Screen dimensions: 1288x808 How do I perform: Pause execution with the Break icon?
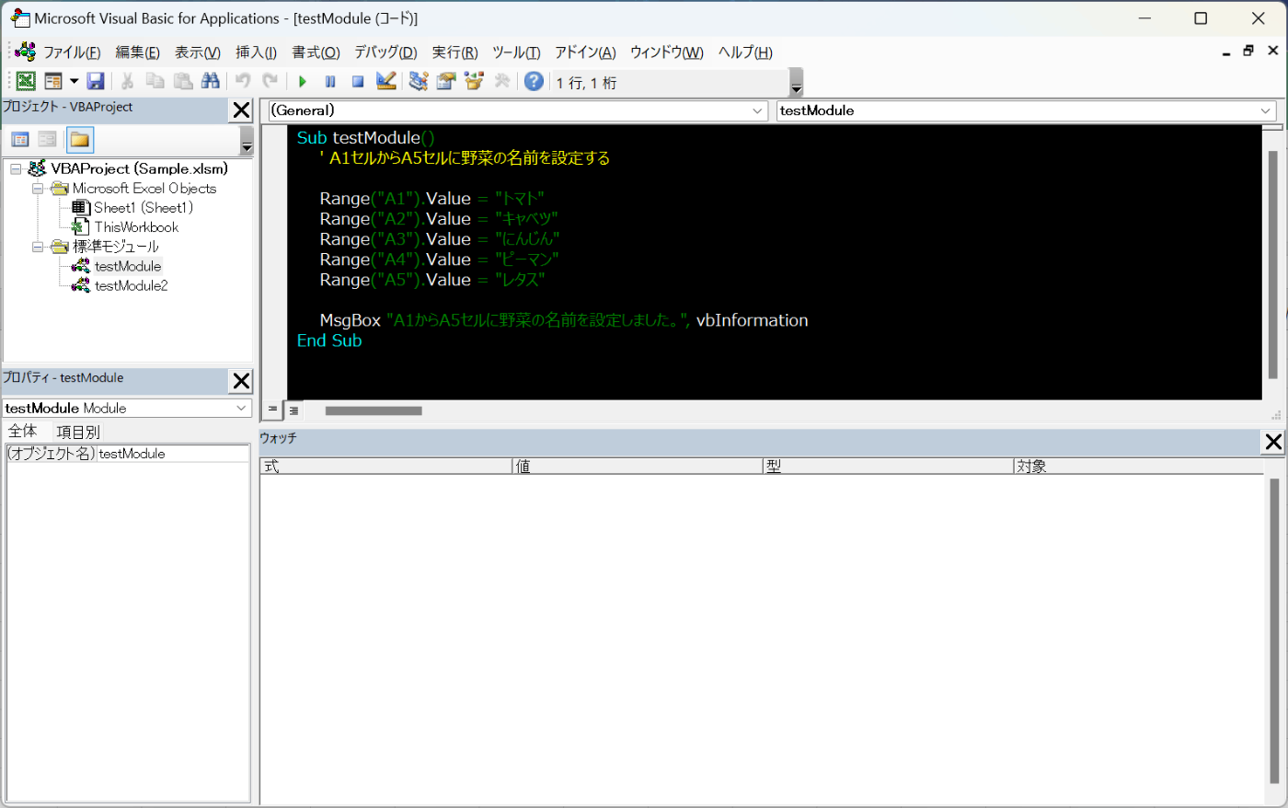[330, 82]
